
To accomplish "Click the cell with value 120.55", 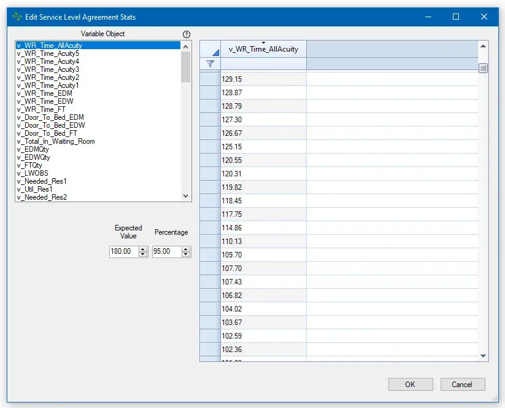I will tap(263, 160).
